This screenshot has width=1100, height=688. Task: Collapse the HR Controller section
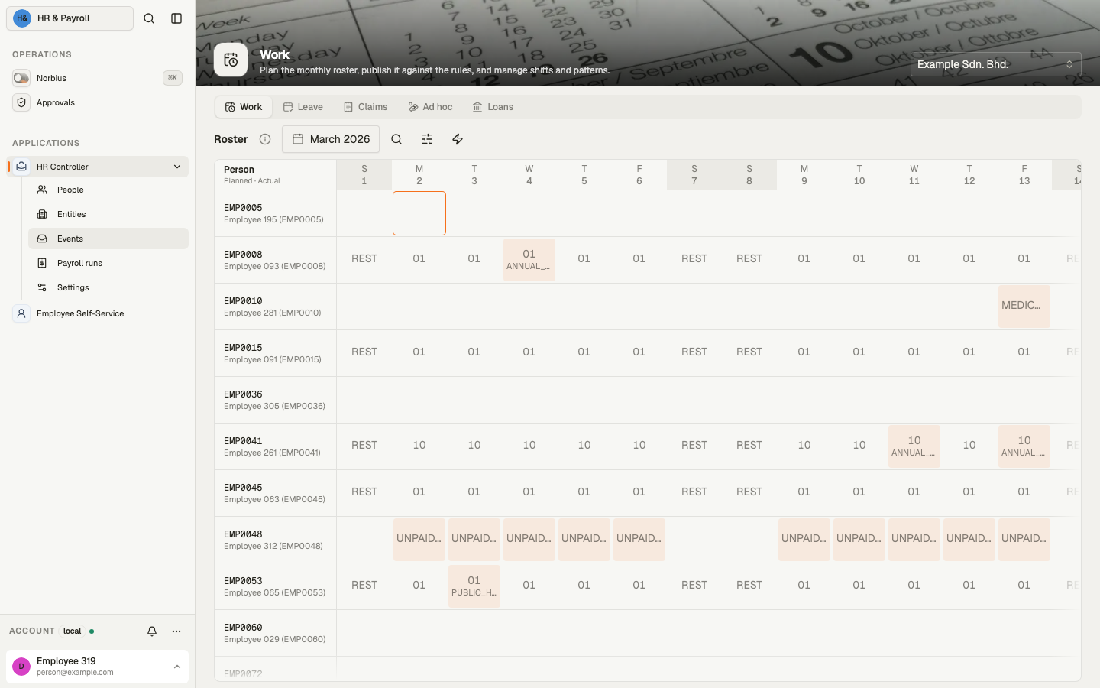177,167
